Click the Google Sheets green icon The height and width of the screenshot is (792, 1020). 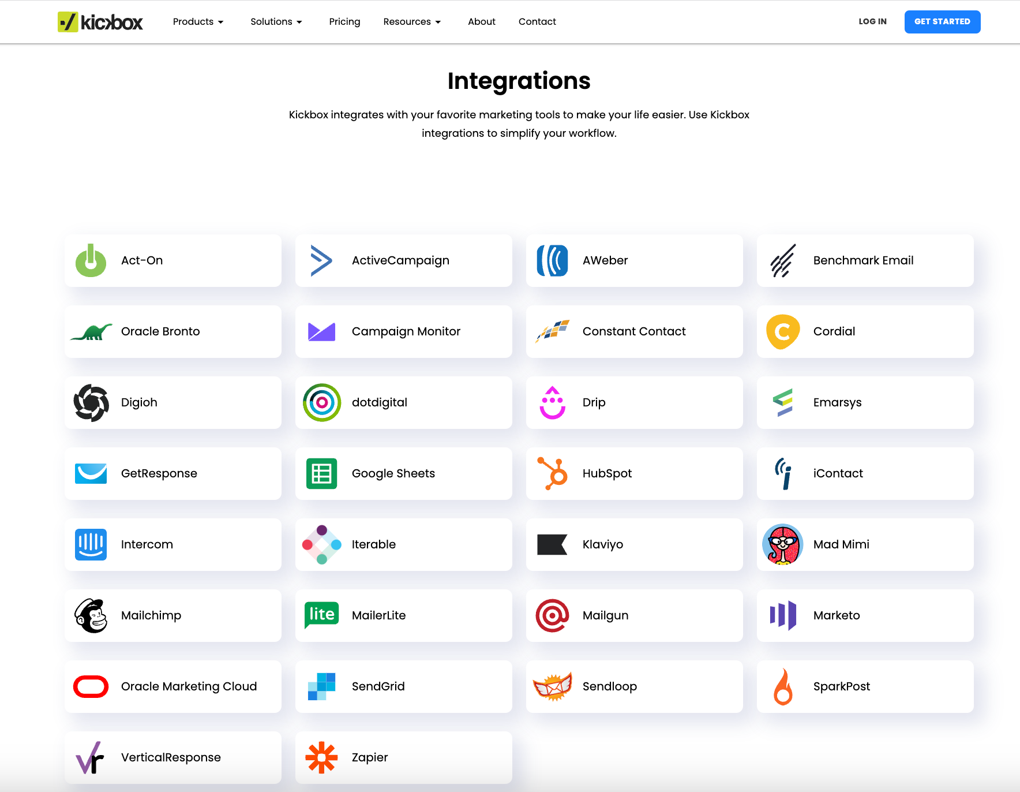(321, 473)
